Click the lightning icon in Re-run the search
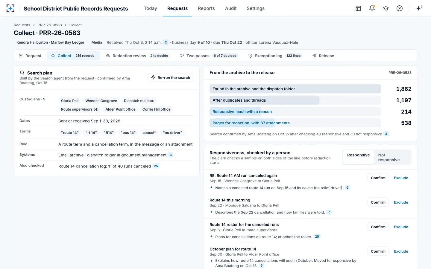The image size is (431, 269). [153, 77]
